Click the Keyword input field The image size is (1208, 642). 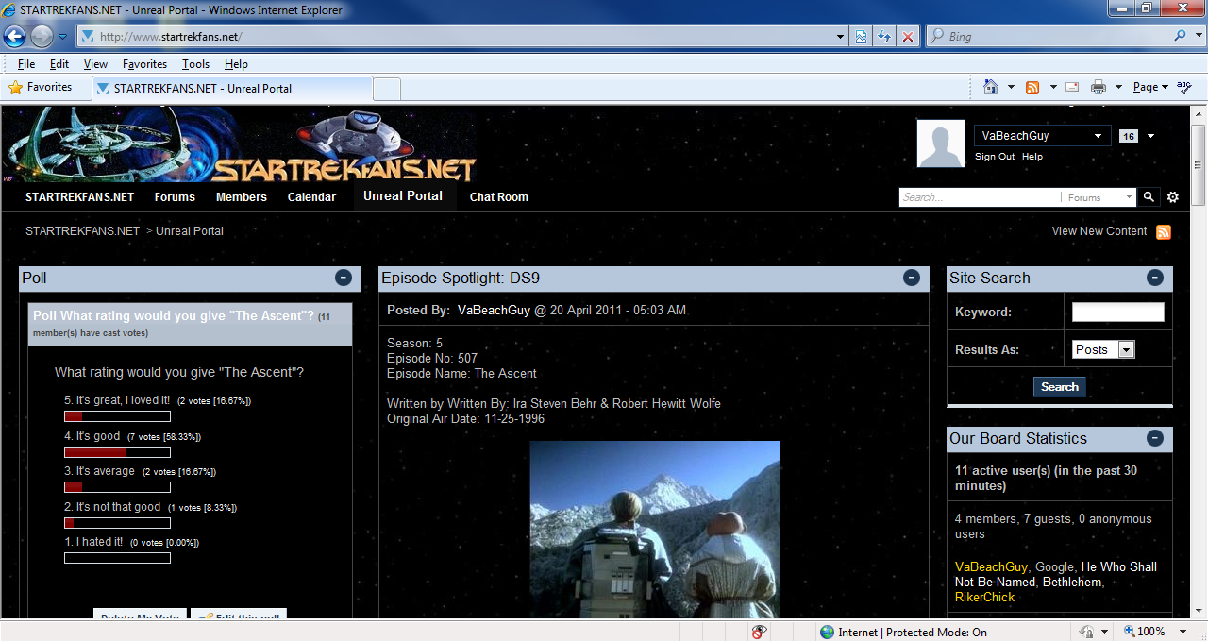click(1117, 313)
